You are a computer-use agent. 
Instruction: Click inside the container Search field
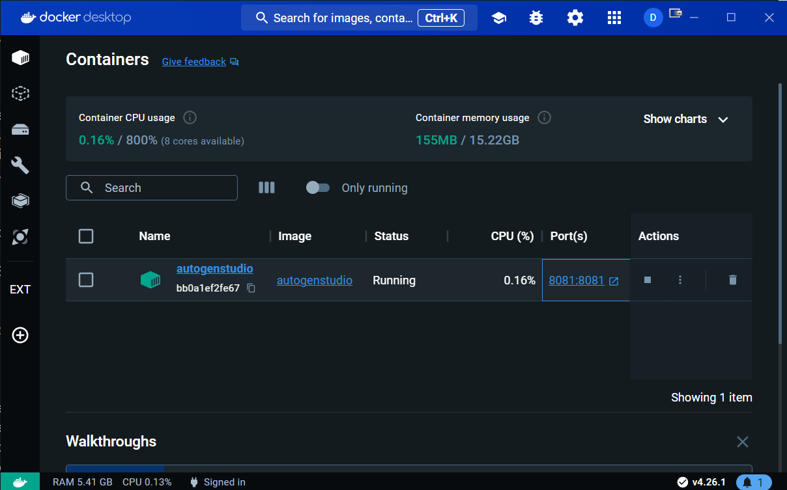[152, 187]
